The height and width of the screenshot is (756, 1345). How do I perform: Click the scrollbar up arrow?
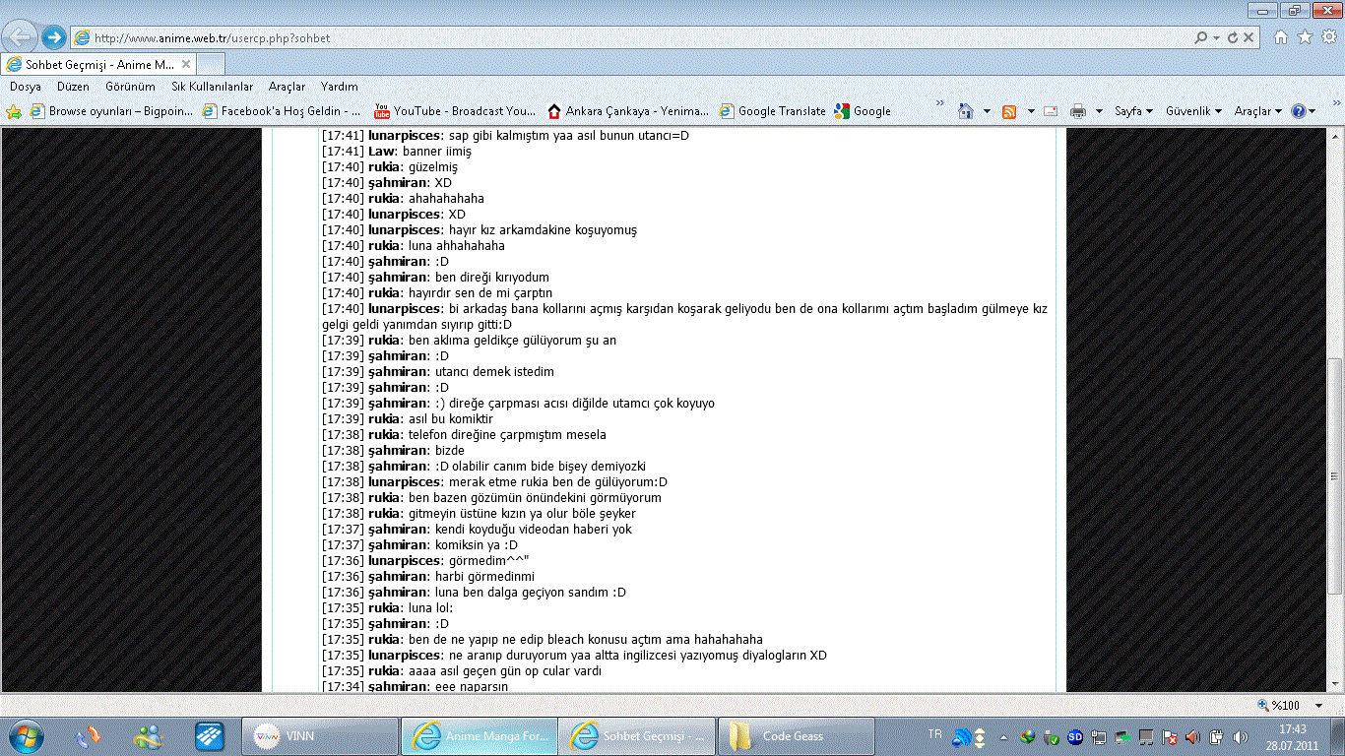point(1335,135)
